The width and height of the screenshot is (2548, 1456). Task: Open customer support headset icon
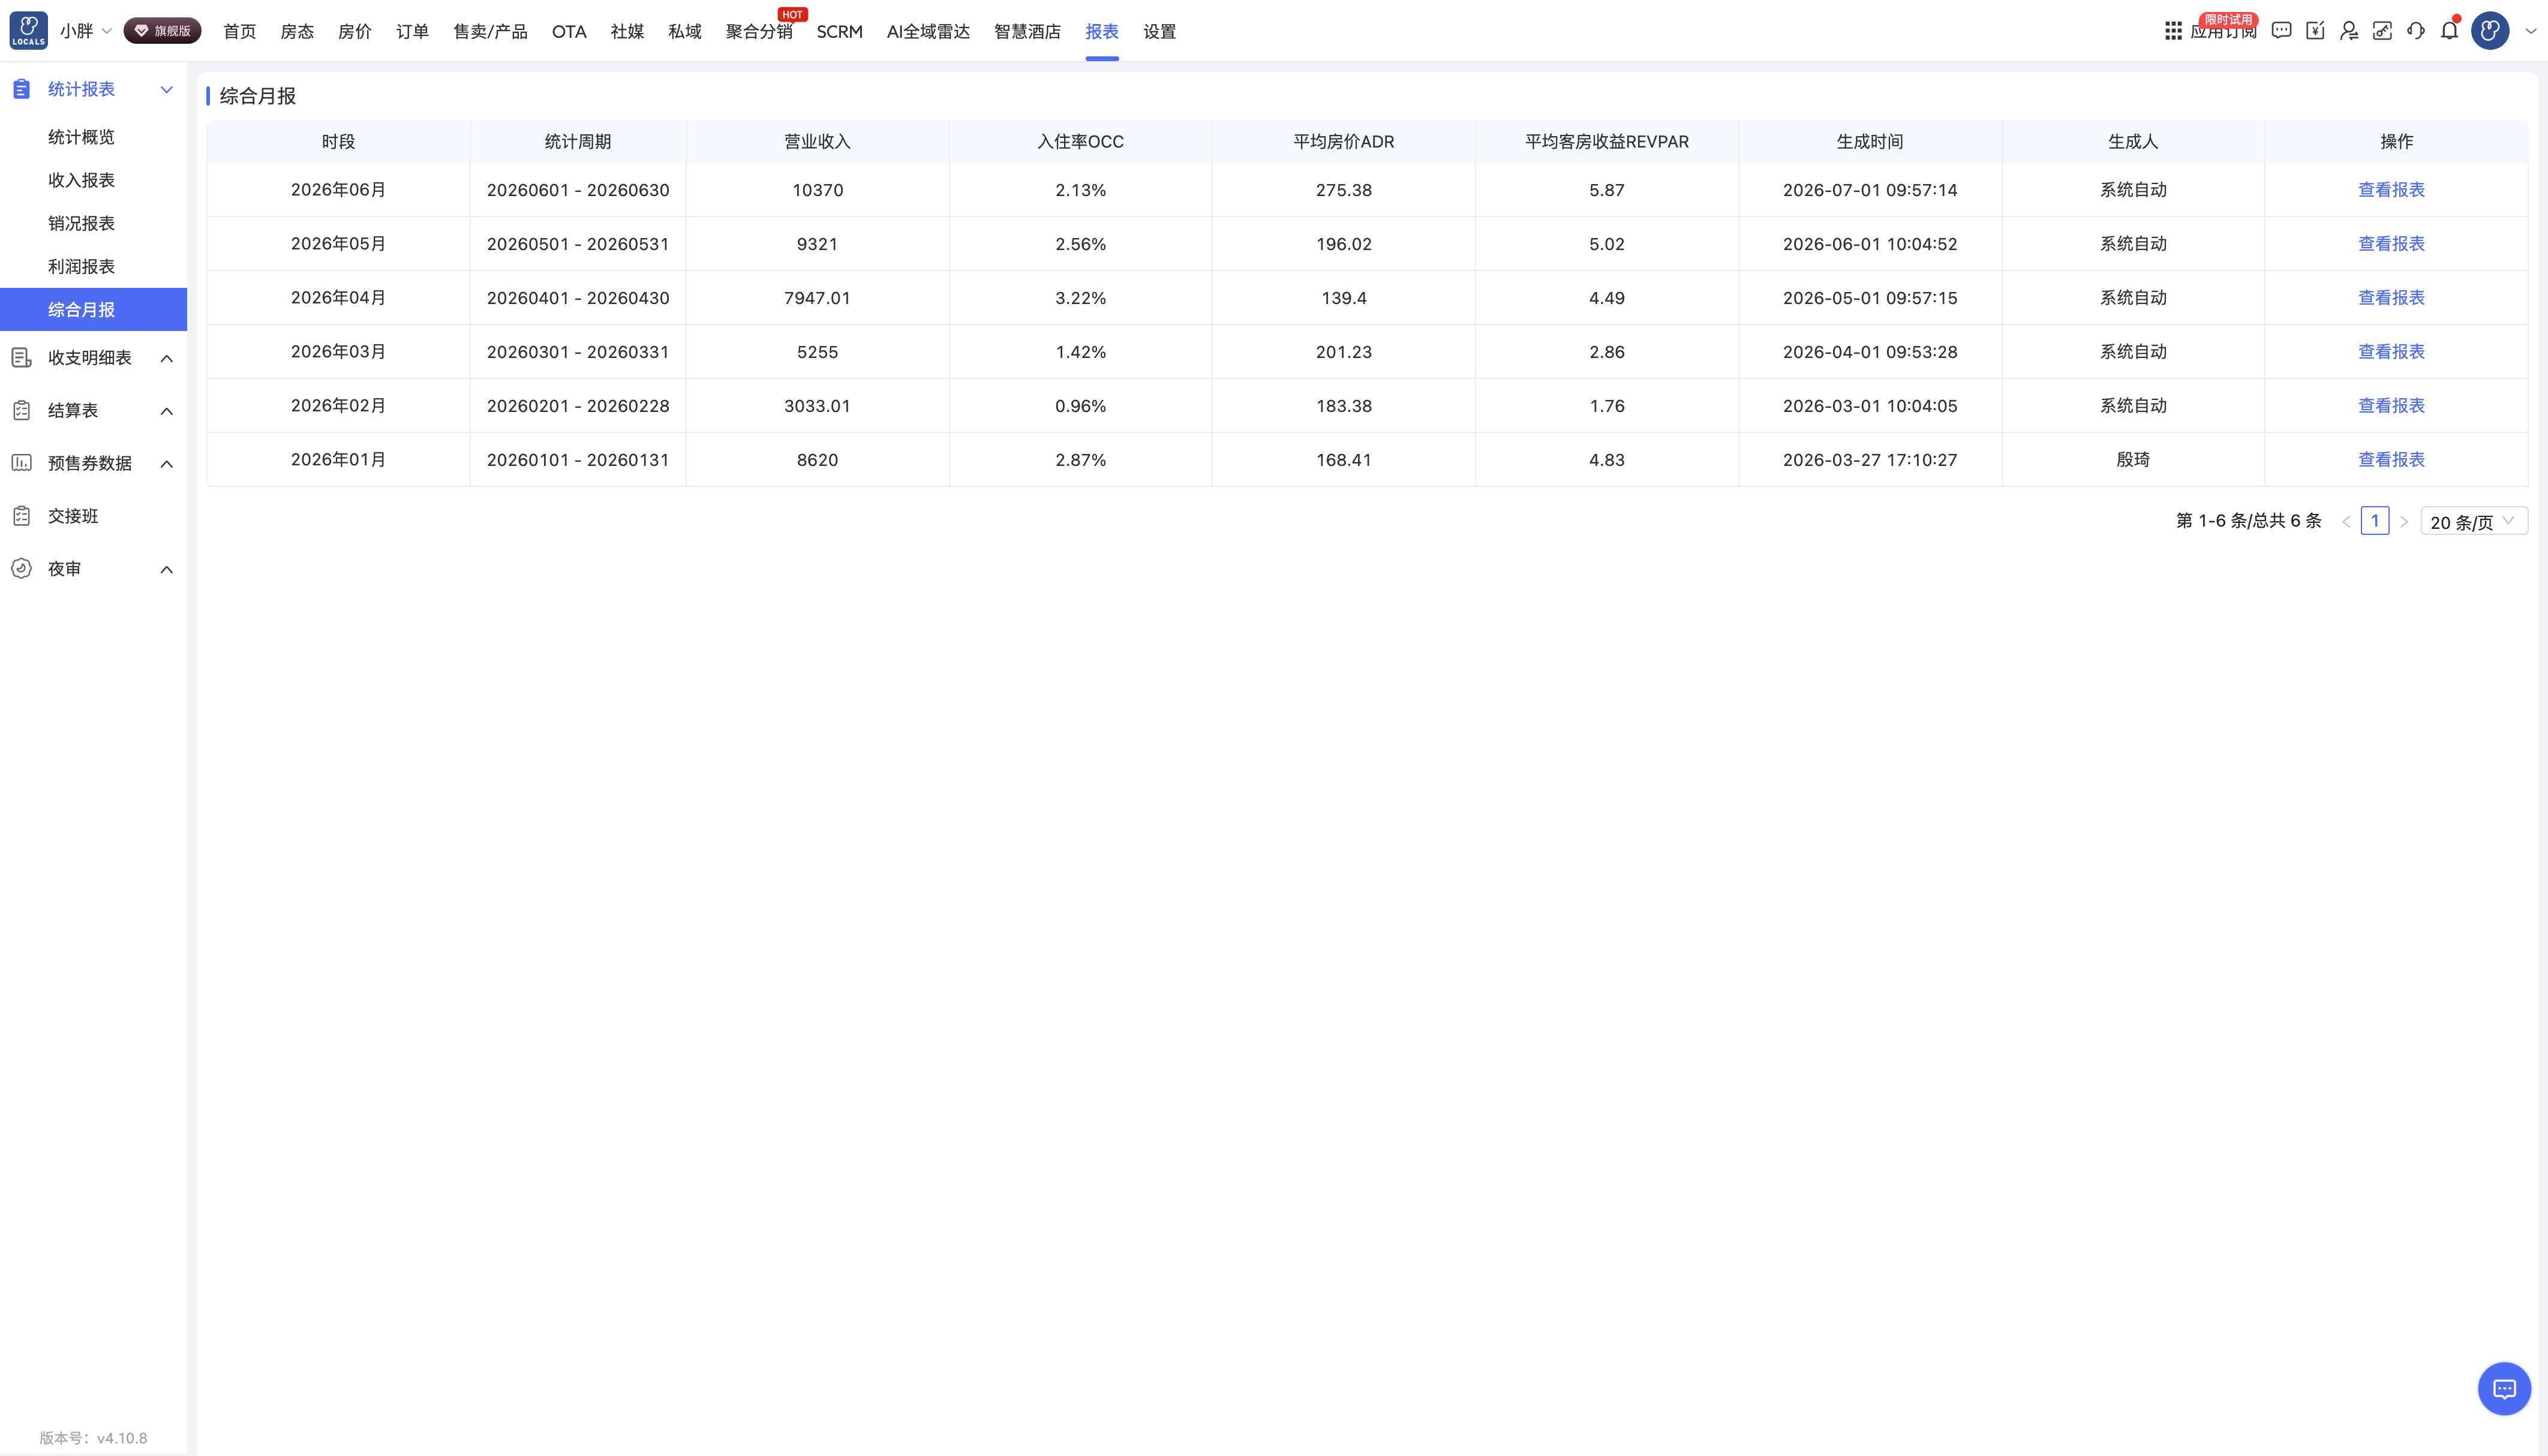[2416, 31]
